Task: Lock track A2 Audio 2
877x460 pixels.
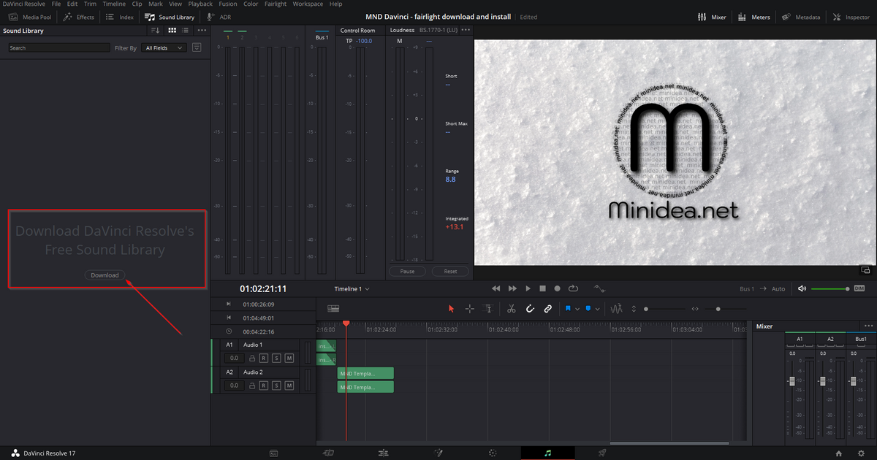Action: coord(252,386)
